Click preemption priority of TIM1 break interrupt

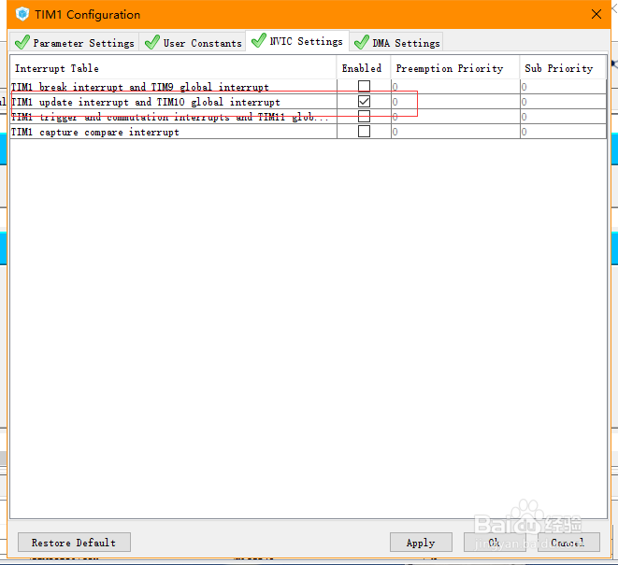pyautogui.click(x=455, y=87)
